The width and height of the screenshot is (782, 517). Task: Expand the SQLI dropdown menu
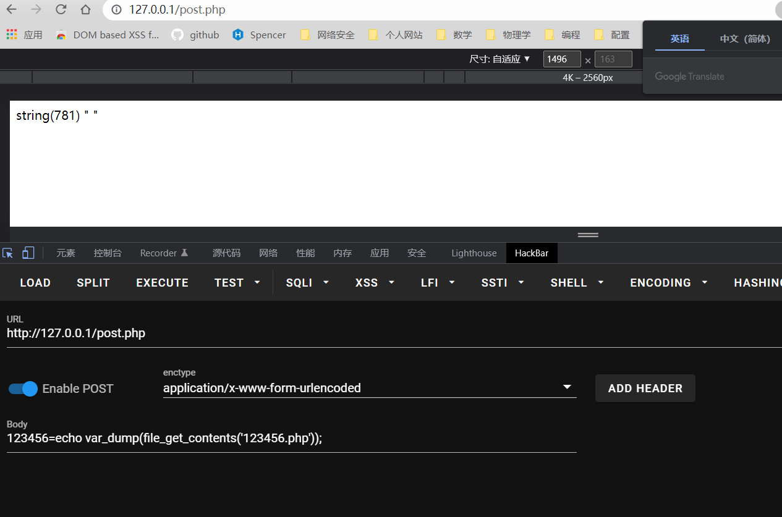(x=308, y=282)
